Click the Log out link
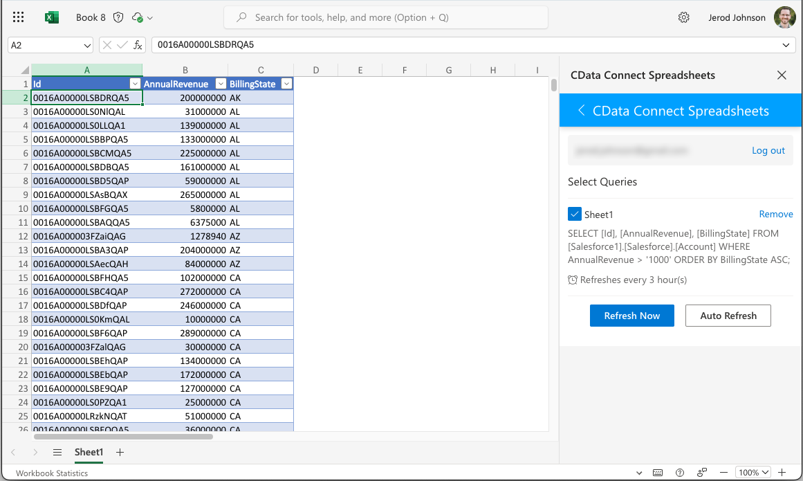This screenshot has height=481, width=803. coord(768,150)
